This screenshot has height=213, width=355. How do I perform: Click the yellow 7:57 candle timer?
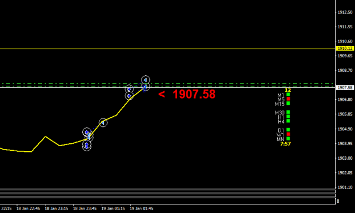(286, 144)
